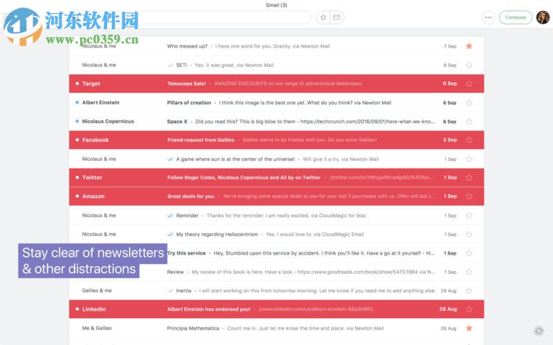The width and height of the screenshot is (553, 345).
Task: Open 'My theory regarding Heliocentrism' email
Action: pos(276,235)
